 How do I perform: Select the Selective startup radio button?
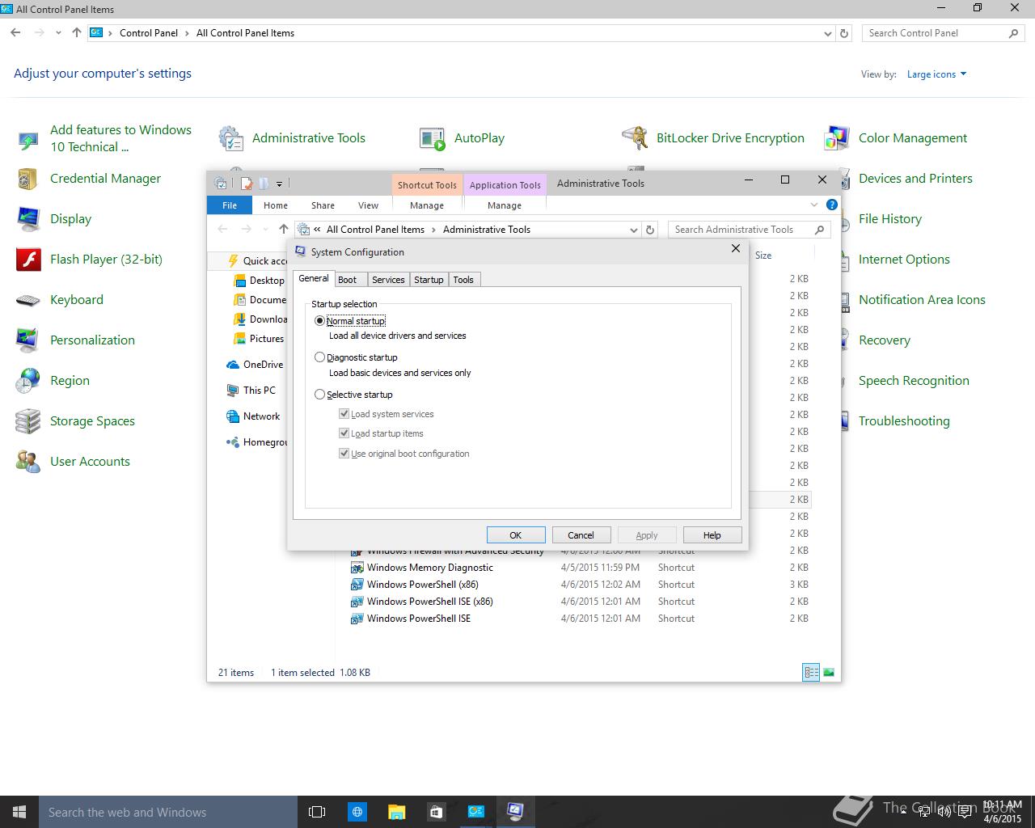pos(319,395)
